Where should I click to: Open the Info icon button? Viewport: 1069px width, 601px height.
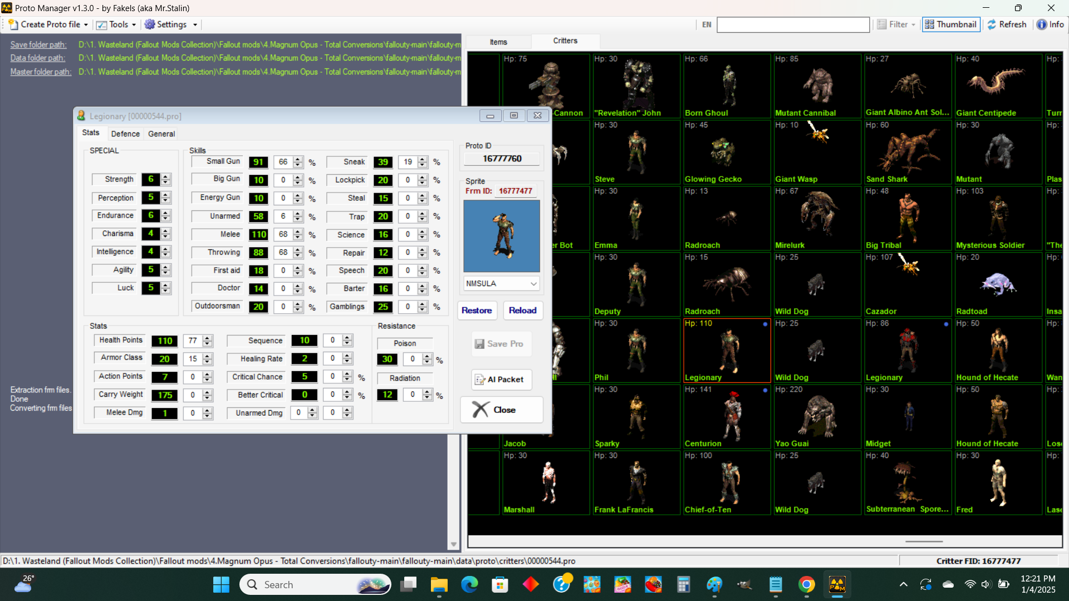pyautogui.click(x=1050, y=24)
